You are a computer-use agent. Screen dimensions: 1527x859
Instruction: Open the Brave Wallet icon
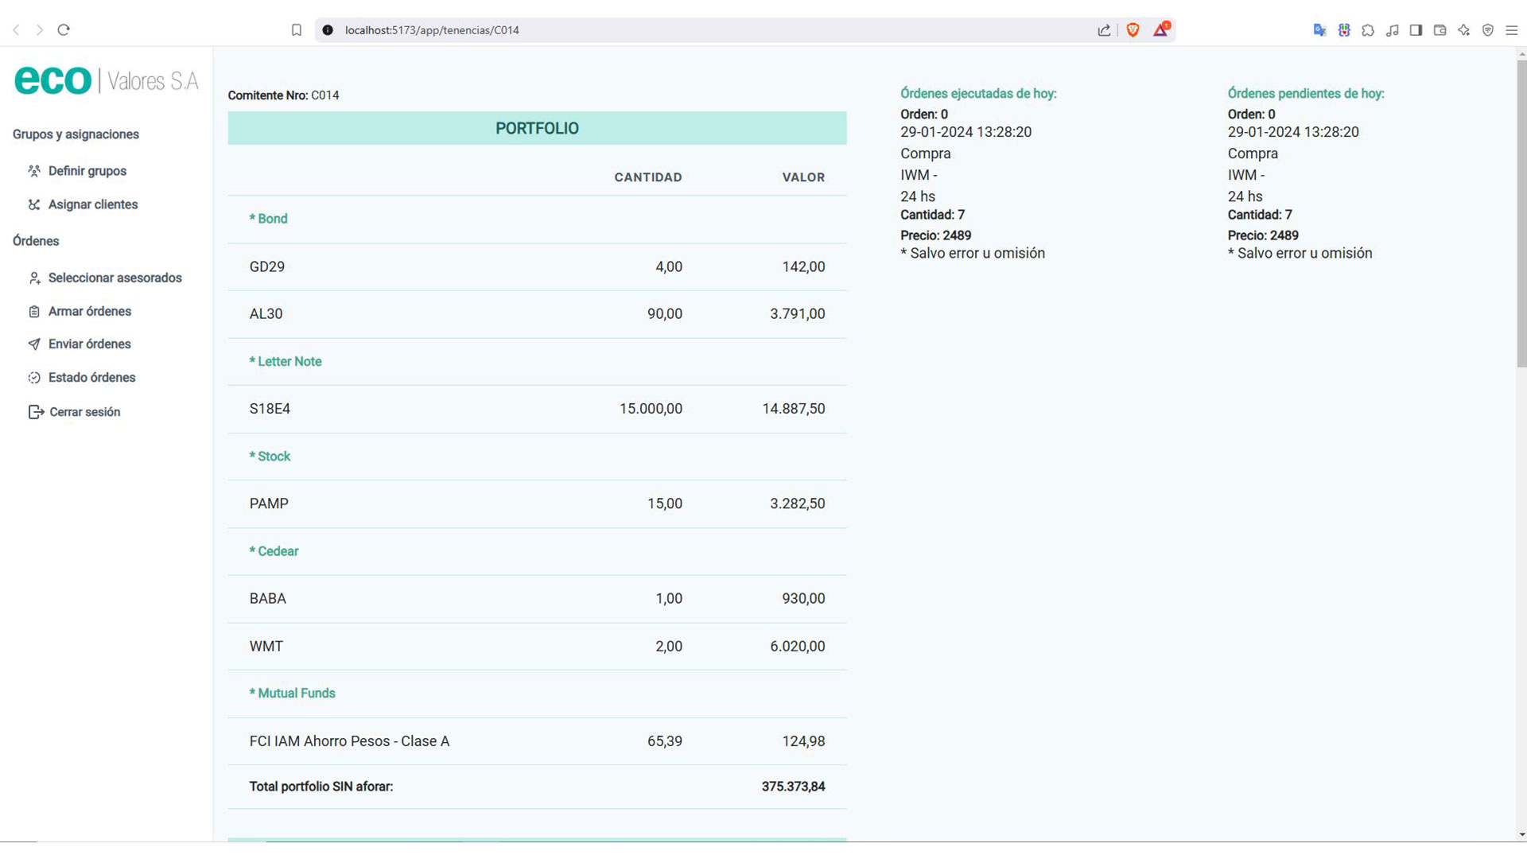click(x=1440, y=30)
